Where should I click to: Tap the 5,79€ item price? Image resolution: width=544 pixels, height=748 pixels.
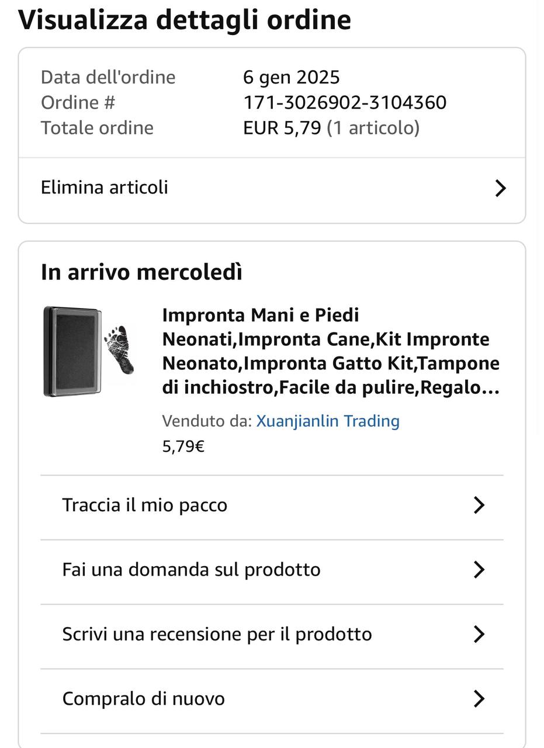(183, 447)
